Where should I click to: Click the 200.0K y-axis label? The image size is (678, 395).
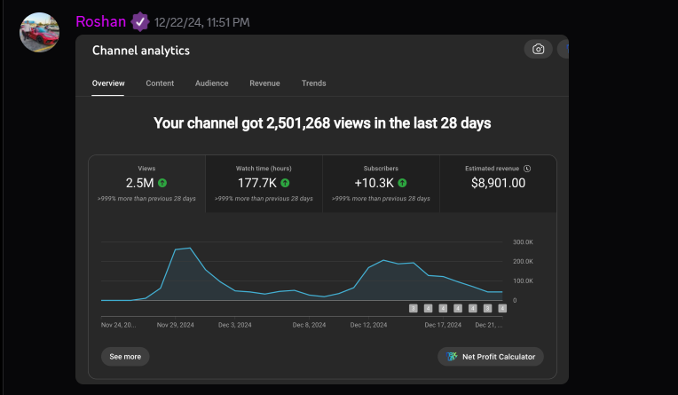coord(523,261)
